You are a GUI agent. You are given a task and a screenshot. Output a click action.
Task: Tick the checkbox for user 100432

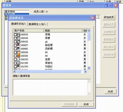[15, 42]
